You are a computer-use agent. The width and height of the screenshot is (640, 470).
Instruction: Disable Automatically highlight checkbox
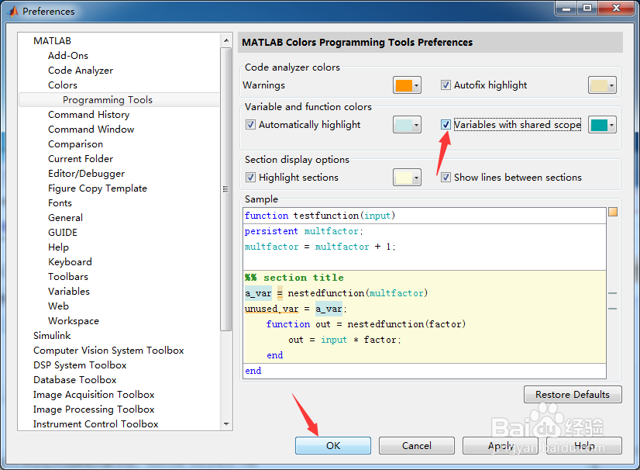[250, 124]
